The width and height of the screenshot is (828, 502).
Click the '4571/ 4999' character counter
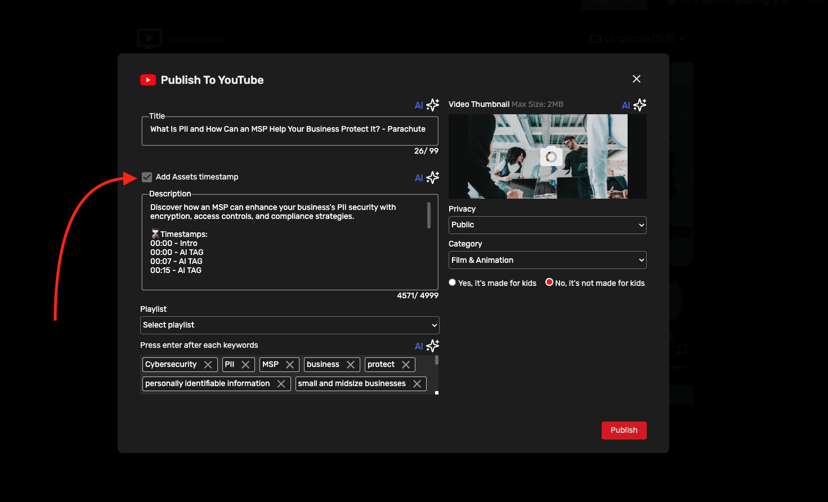point(418,295)
